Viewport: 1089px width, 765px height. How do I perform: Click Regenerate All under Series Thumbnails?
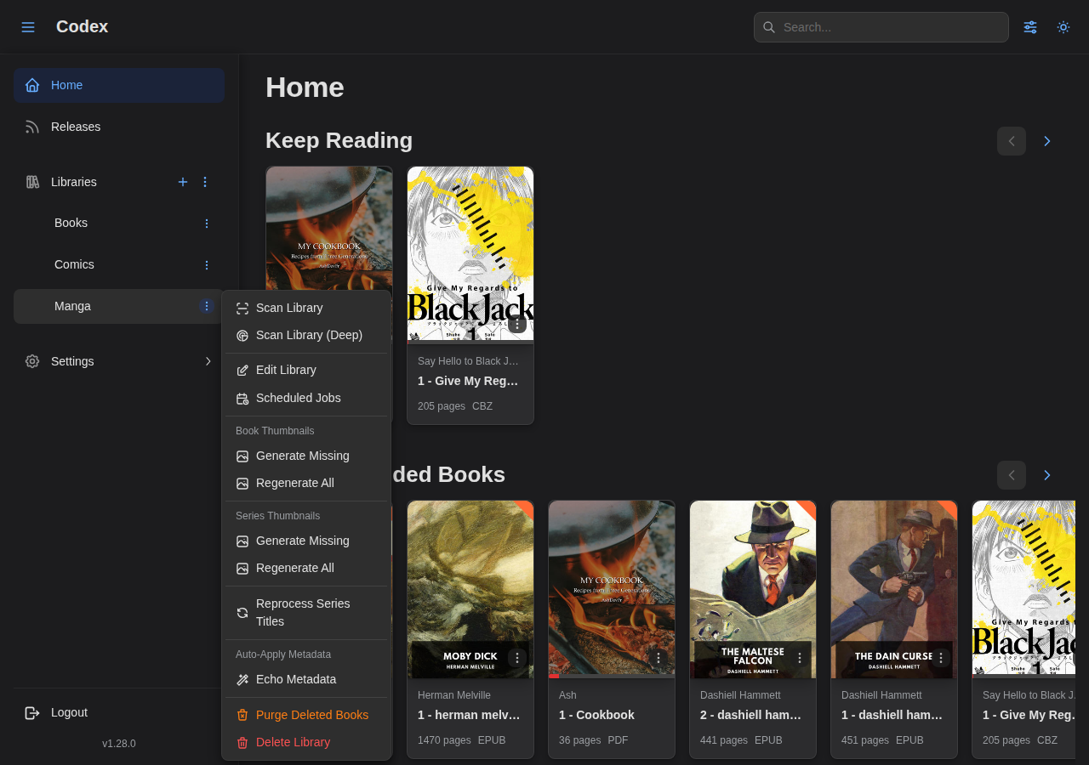pos(306,568)
